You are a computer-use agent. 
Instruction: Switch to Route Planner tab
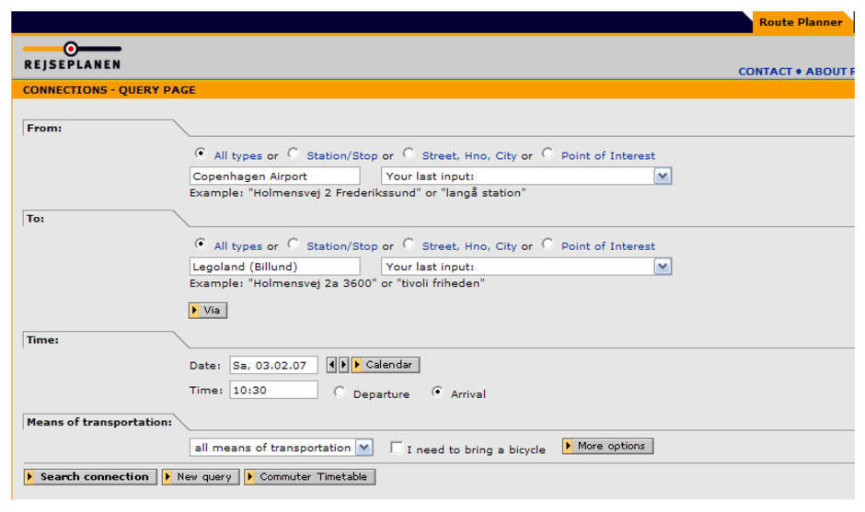pos(801,23)
